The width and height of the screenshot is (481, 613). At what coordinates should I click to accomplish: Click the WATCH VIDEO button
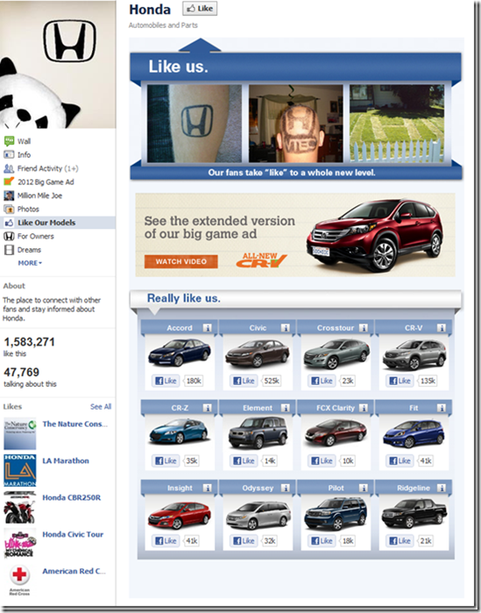(181, 261)
